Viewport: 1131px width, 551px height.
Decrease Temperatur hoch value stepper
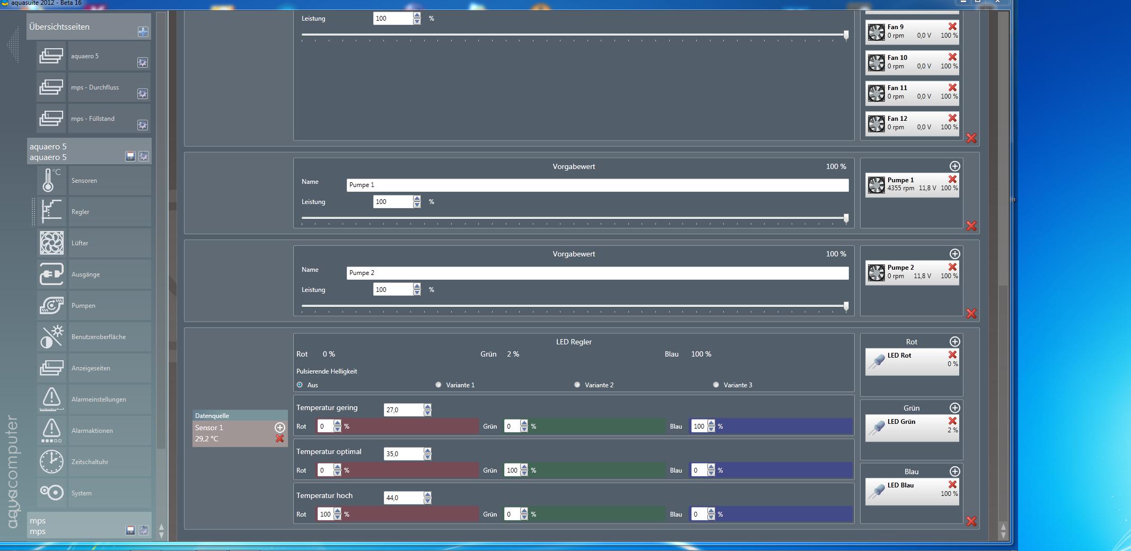tap(427, 501)
